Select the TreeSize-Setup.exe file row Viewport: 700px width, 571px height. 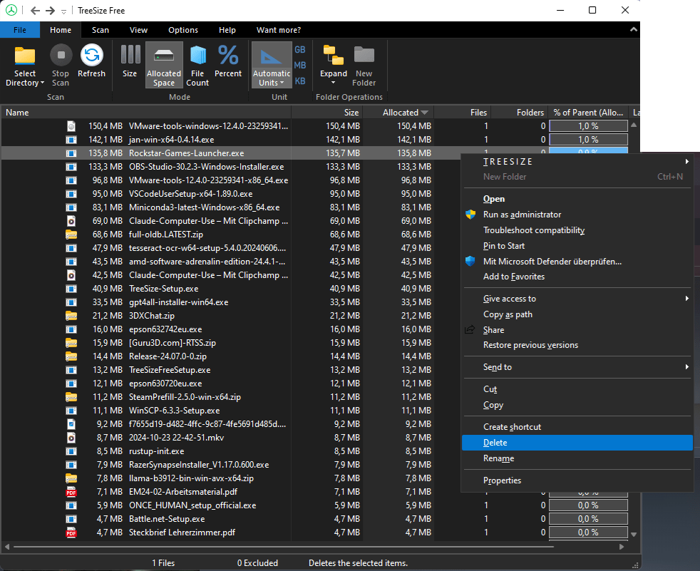coord(164,289)
